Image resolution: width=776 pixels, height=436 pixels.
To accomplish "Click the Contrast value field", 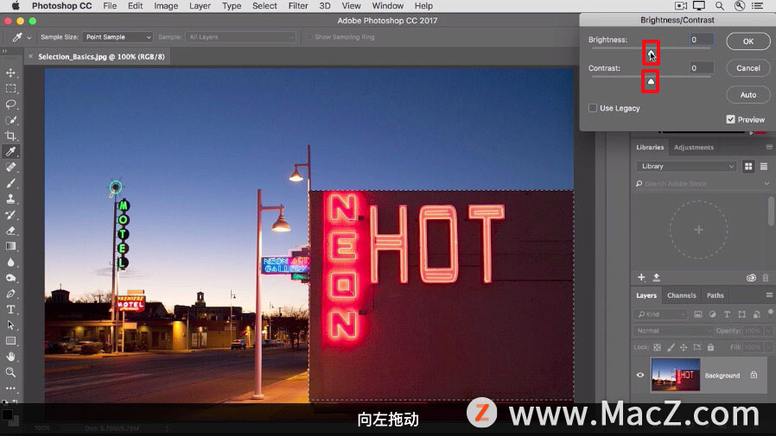I will [702, 68].
